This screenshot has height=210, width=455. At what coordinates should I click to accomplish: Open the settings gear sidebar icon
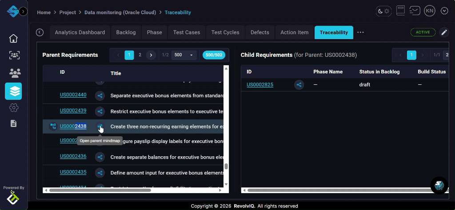pyautogui.click(x=13, y=108)
